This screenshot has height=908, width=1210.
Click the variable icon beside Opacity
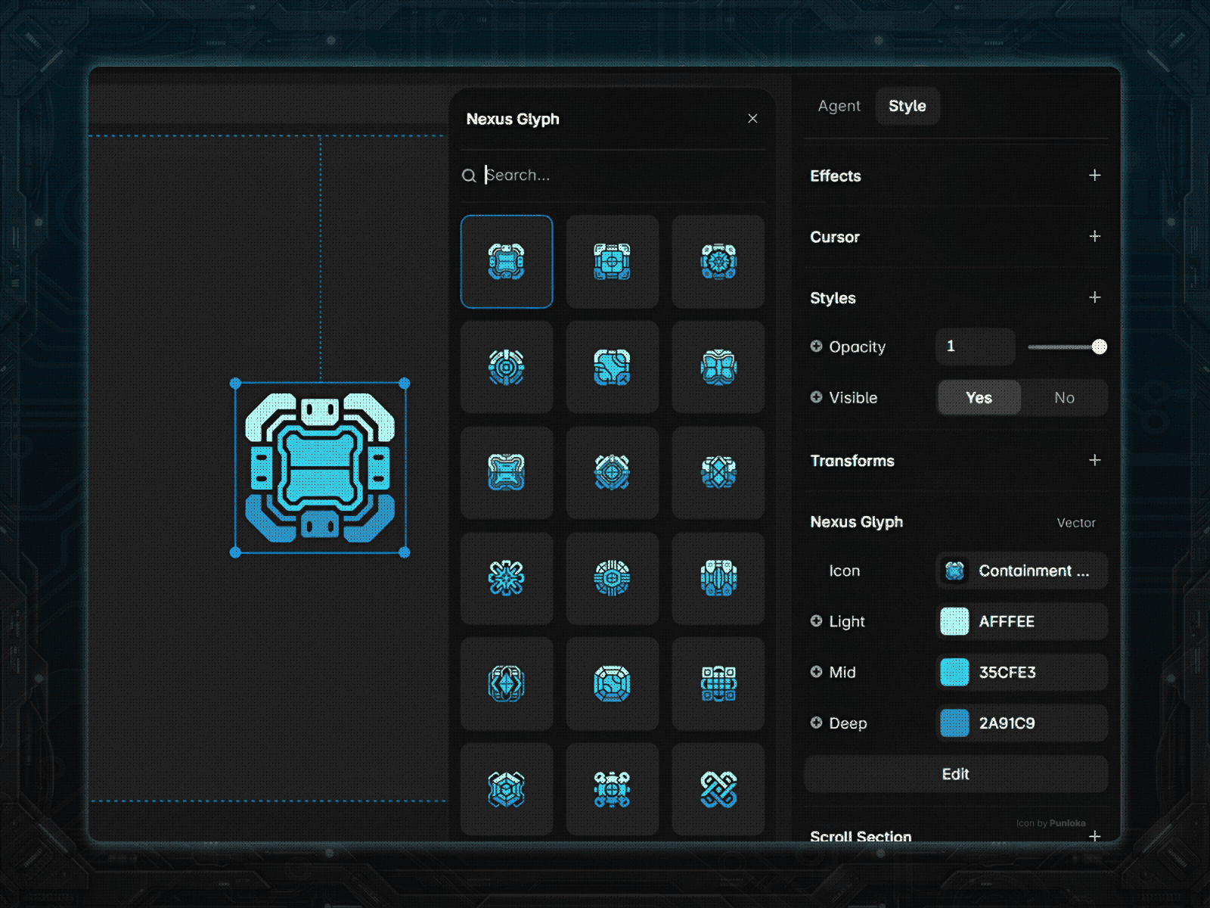pos(816,346)
